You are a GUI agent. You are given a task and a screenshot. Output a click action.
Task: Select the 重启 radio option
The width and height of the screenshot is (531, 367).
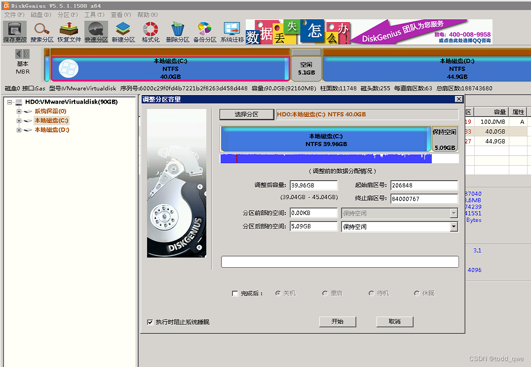tap(325, 293)
